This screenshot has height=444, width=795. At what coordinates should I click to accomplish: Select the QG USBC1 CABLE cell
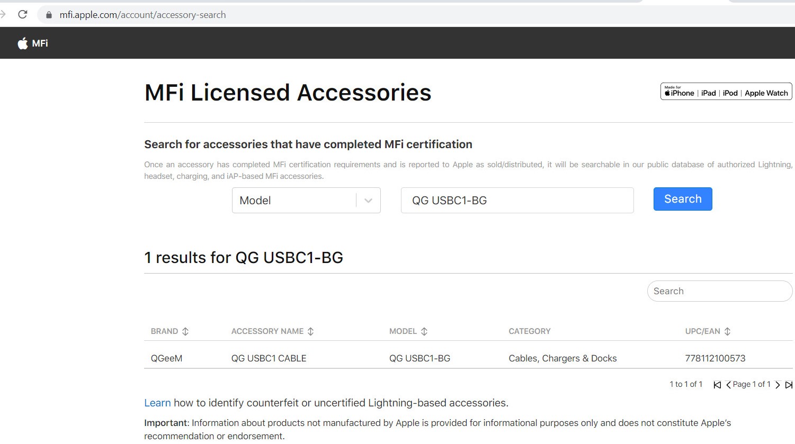coord(269,358)
